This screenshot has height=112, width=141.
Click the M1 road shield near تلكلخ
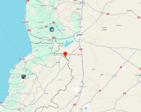click(54, 38)
